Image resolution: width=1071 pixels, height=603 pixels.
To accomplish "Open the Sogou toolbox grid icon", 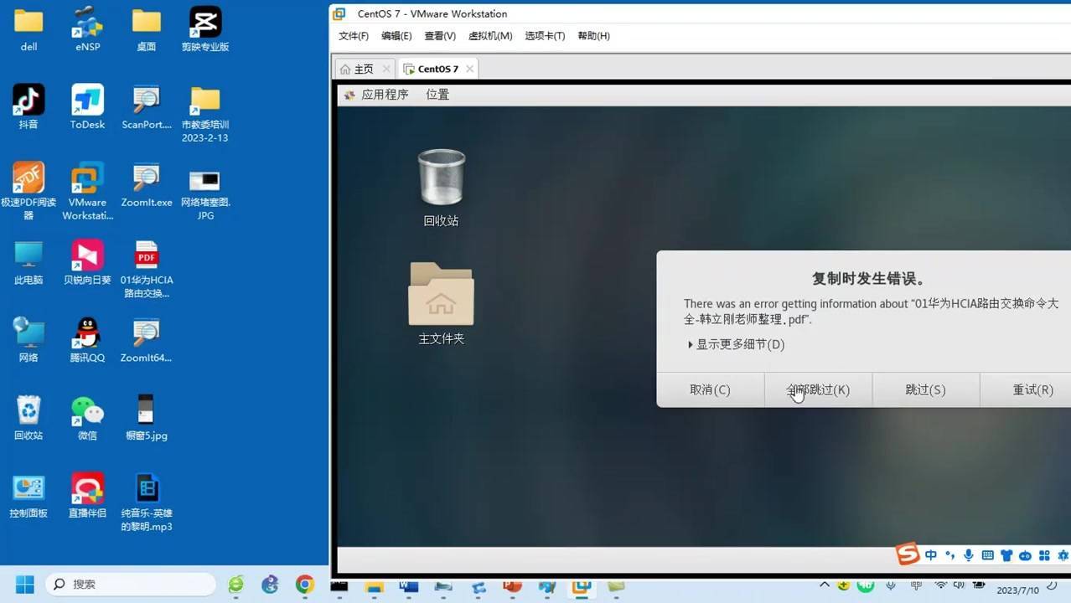I will coord(1044,554).
